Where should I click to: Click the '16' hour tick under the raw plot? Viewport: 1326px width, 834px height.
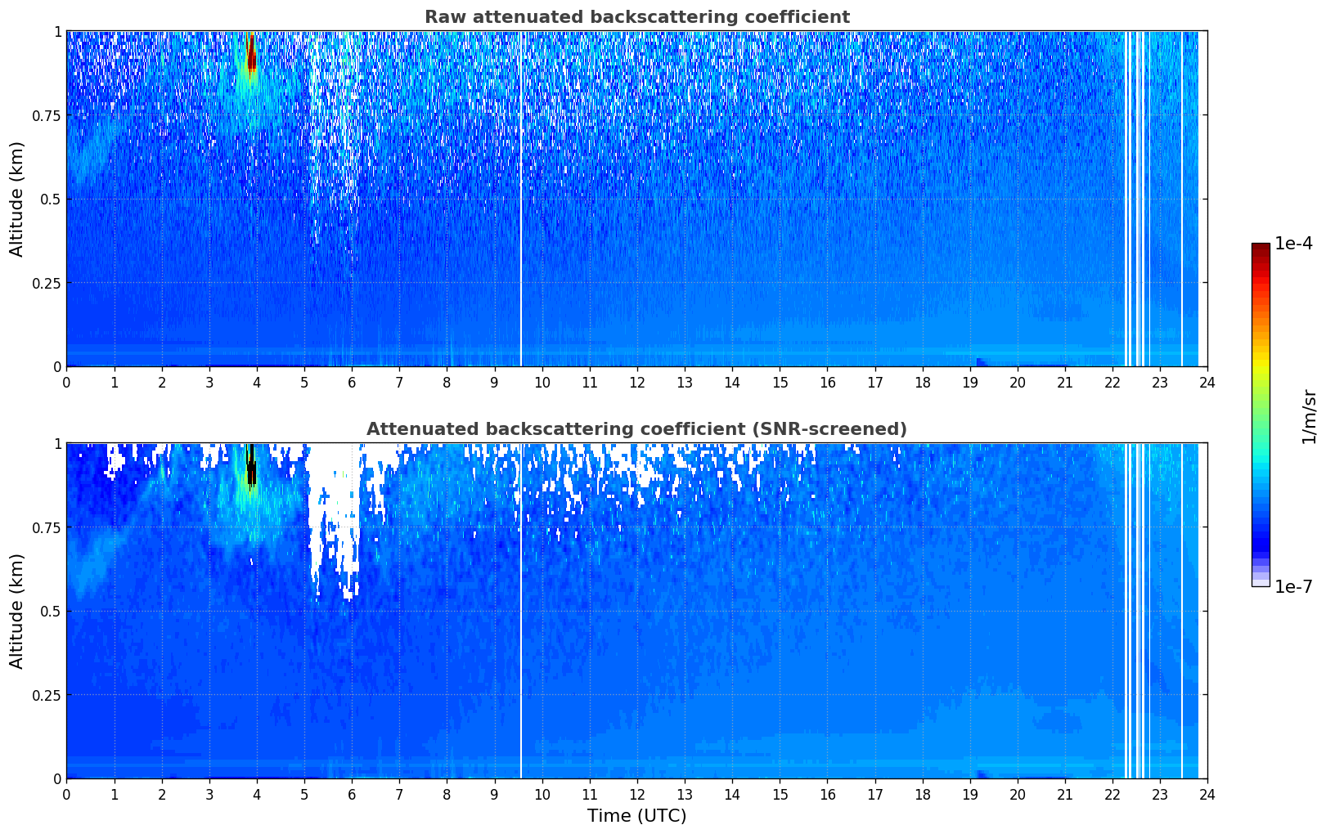click(827, 382)
